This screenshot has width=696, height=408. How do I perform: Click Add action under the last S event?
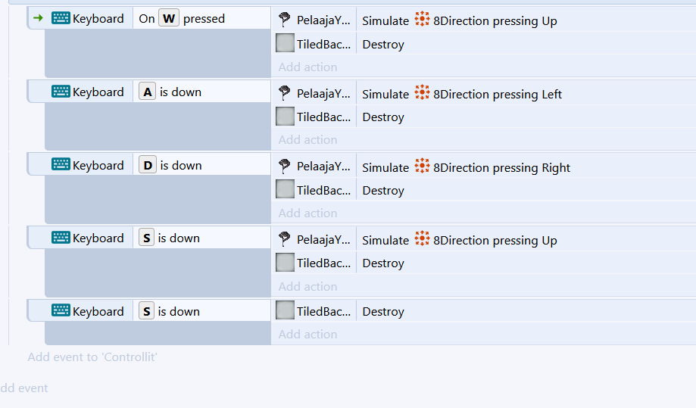(307, 335)
